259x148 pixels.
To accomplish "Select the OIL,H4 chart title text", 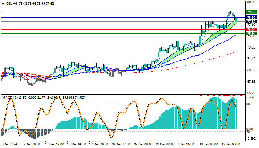I will 11,4.
